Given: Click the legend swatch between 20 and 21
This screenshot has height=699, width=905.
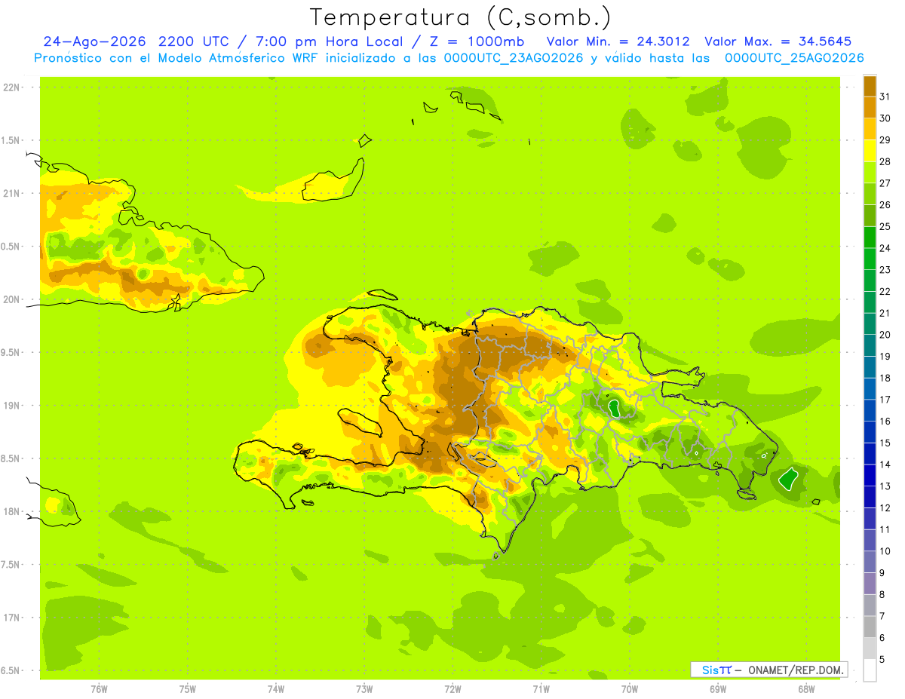Looking at the screenshot, I should point(870,323).
